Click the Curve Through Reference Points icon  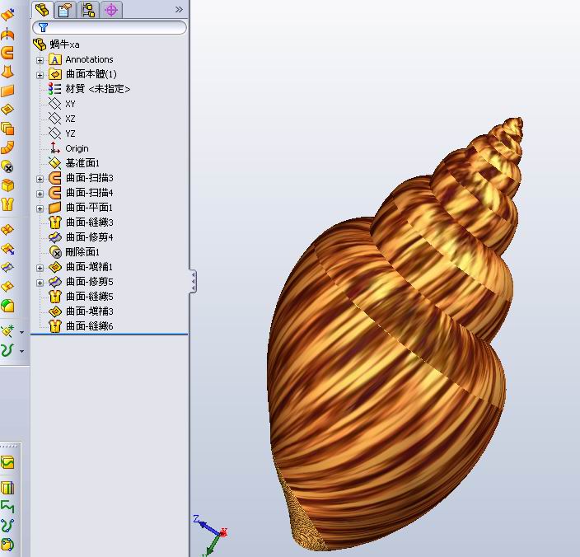(x=7, y=545)
